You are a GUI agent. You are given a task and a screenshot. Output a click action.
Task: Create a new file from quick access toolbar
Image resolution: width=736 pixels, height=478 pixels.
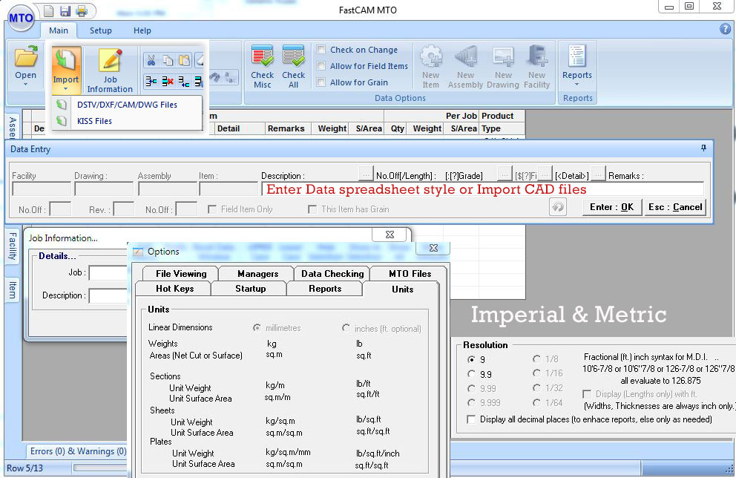coord(48,11)
